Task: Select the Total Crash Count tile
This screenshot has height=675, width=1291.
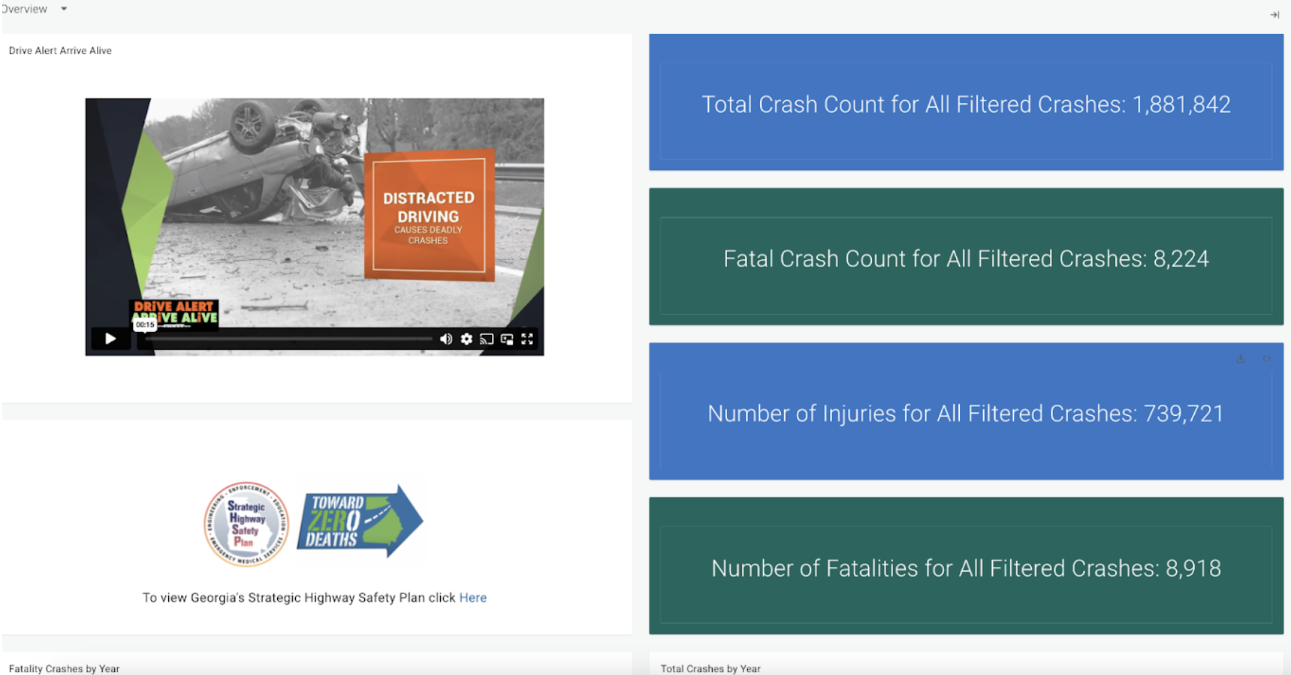Action: tap(966, 102)
